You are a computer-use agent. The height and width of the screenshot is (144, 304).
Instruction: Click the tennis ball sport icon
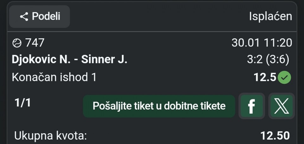click(16, 43)
